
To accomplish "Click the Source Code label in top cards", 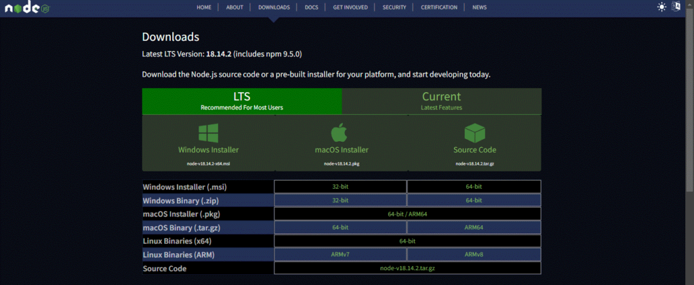I will 475,150.
